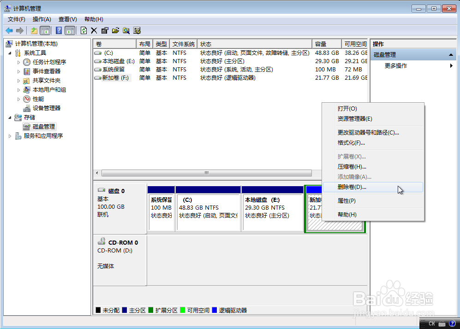Expand the 服务和应用程序 node arrow
This screenshot has width=460, height=329.
[x=10, y=136]
